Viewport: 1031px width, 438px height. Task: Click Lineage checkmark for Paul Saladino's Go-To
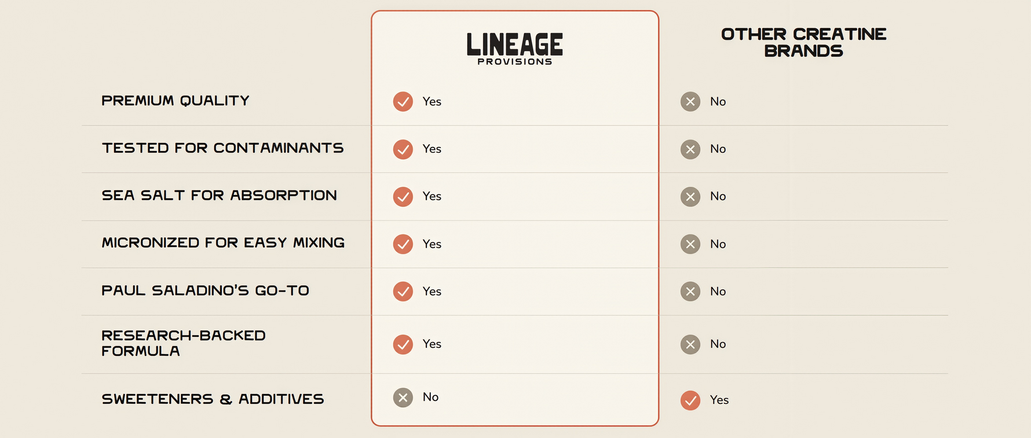click(x=403, y=291)
